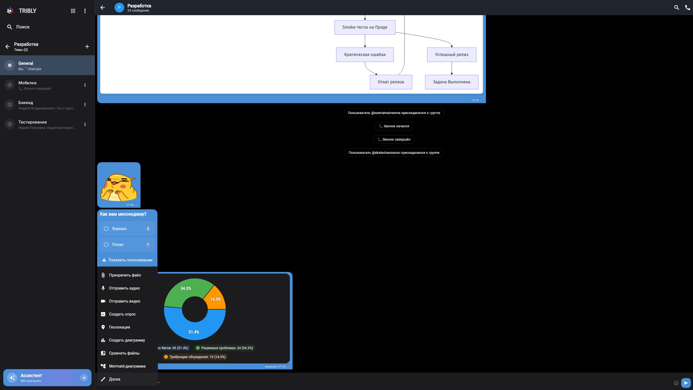Return from Разработка topics list

tap(8, 47)
